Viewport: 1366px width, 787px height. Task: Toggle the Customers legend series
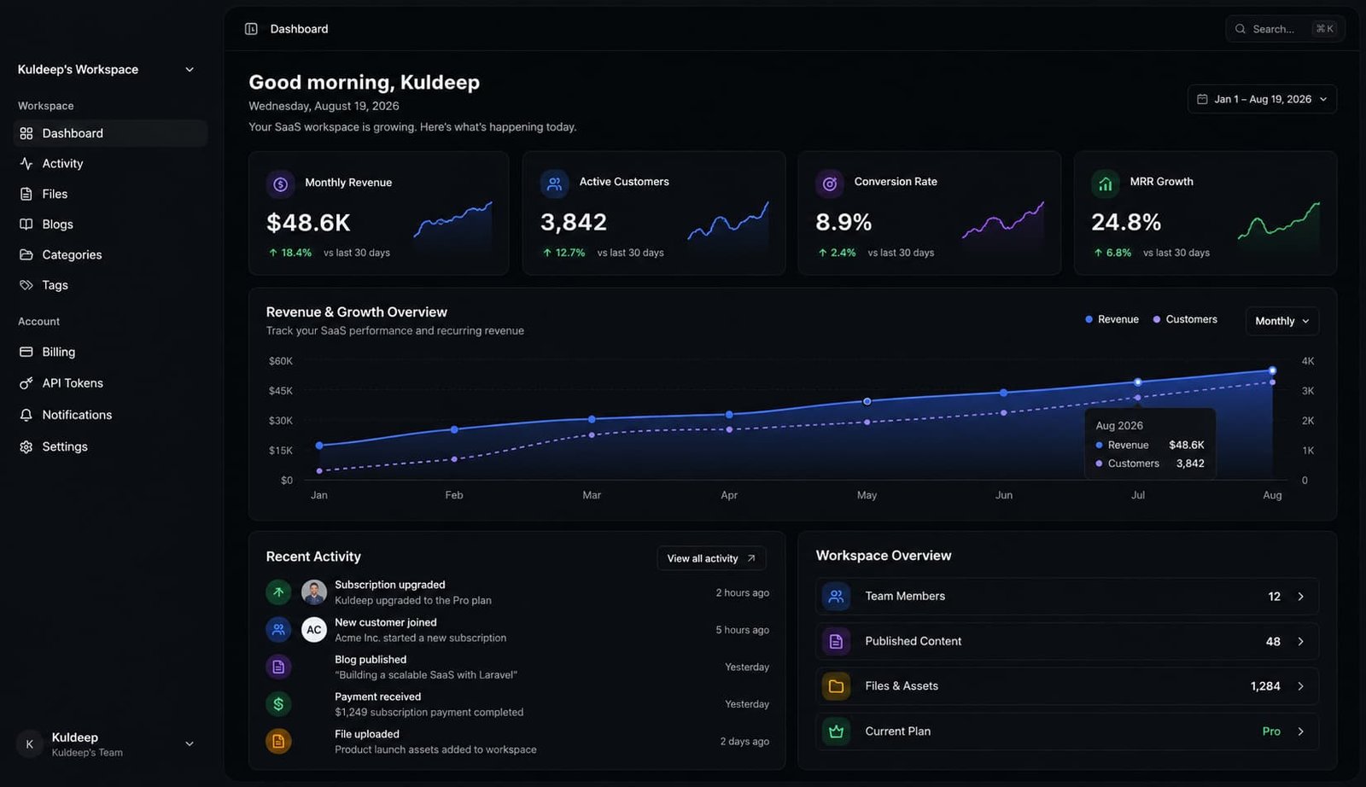(x=1185, y=319)
